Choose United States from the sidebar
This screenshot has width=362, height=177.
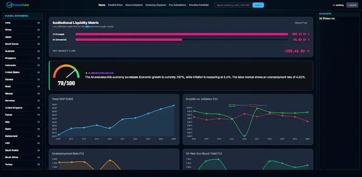(x=22, y=72)
